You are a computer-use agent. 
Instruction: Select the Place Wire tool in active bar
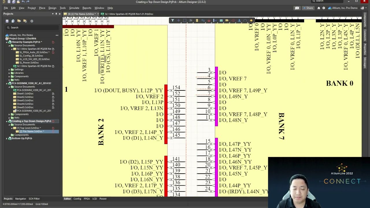(203, 21)
